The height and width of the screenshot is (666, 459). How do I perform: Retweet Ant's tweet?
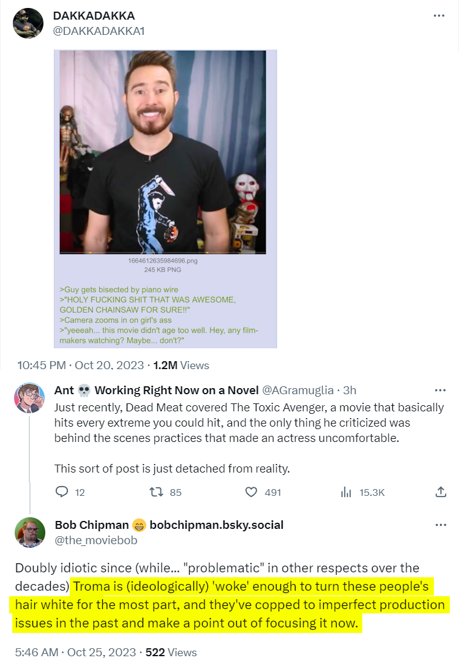click(x=157, y=492)
